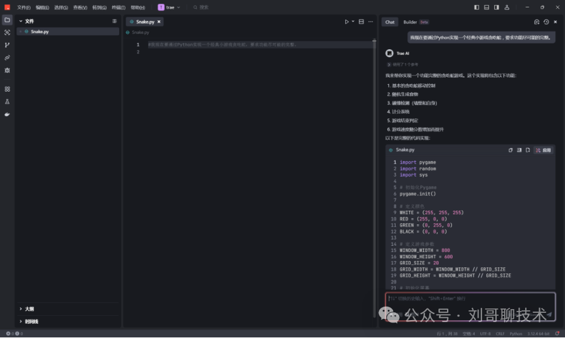Expand the 时间线 timeline section
565x338 pixels.
[x=31, y=321]
